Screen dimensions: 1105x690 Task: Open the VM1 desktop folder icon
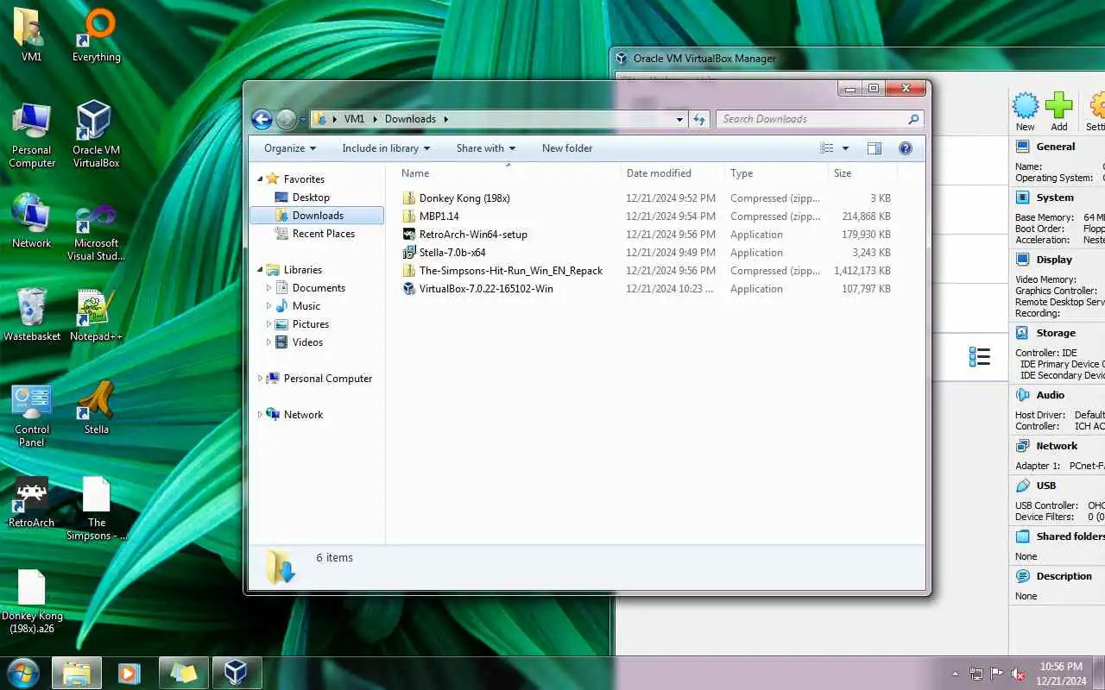(31, 34)
